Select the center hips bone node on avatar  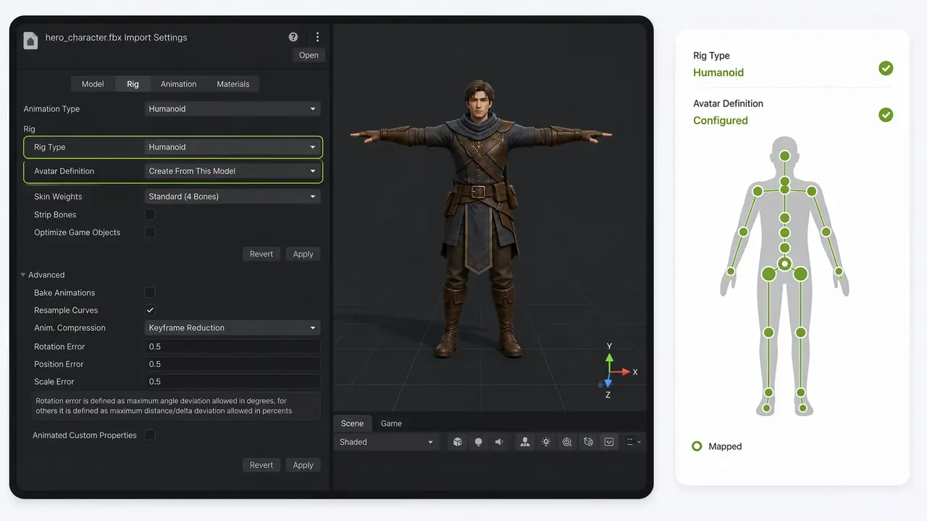point(784,264)
